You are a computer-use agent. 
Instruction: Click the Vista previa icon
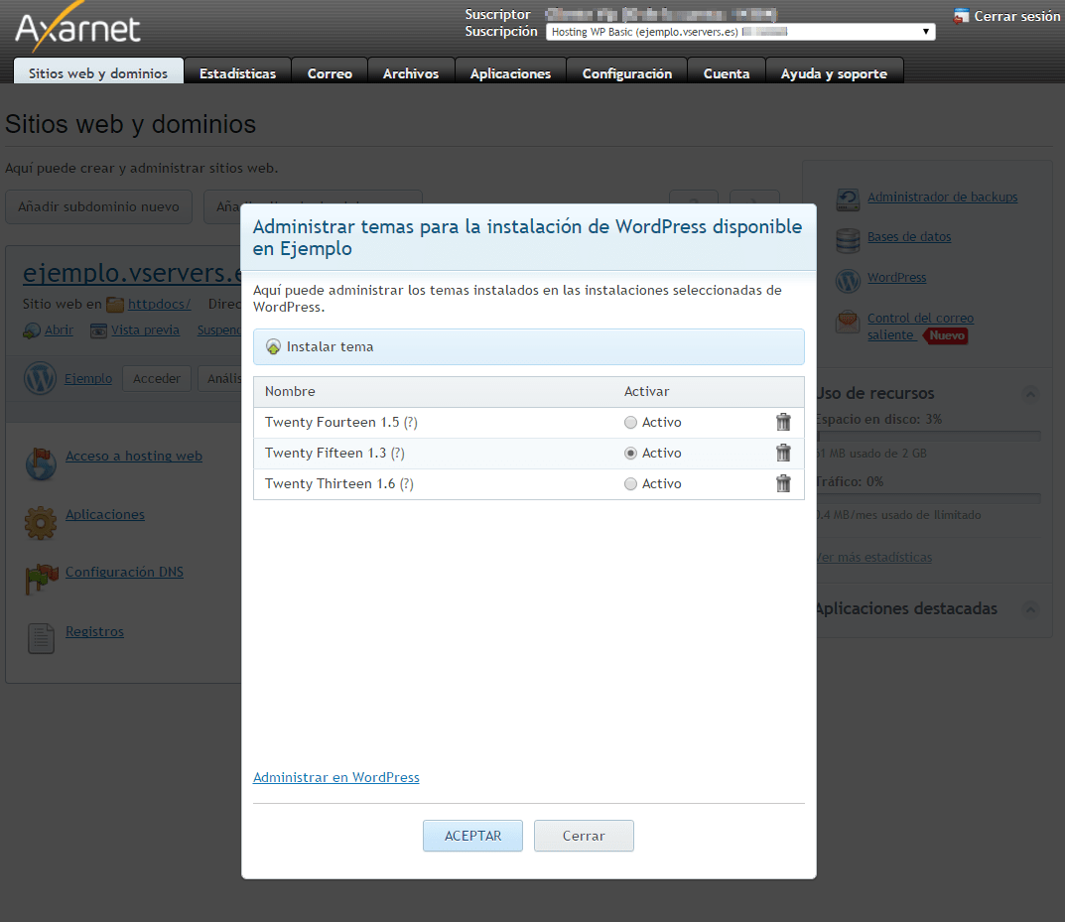point(98,330)
